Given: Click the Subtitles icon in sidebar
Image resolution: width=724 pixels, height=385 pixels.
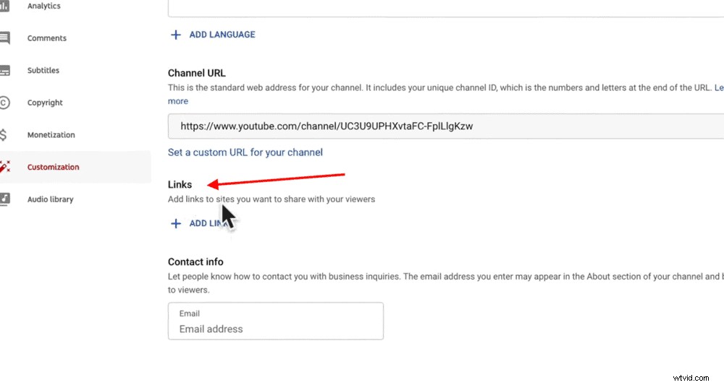Looking at the screenshot, I should [4, 71].
